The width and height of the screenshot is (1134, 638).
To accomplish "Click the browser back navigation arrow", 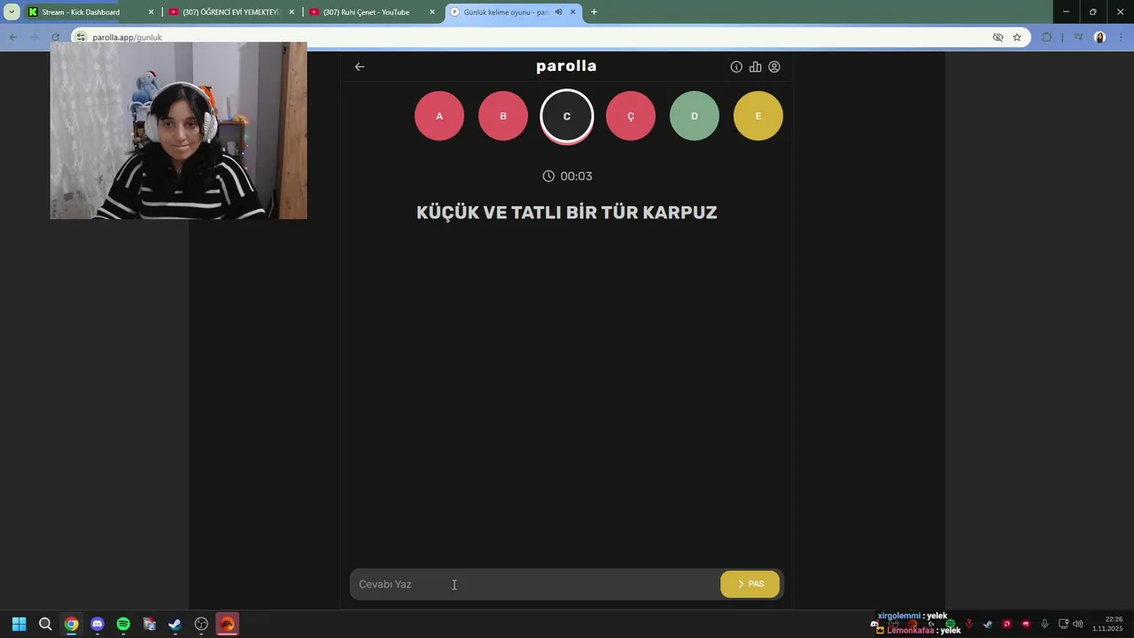I will [x=12, y=37].
